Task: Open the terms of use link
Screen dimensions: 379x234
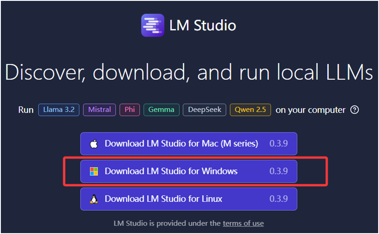Action: click(x=243, y=224)
